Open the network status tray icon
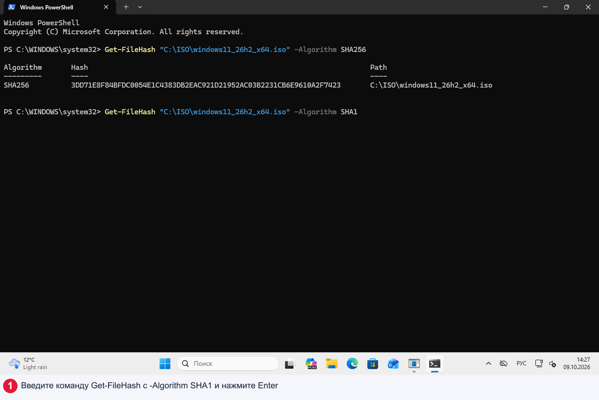 (539, 363)
